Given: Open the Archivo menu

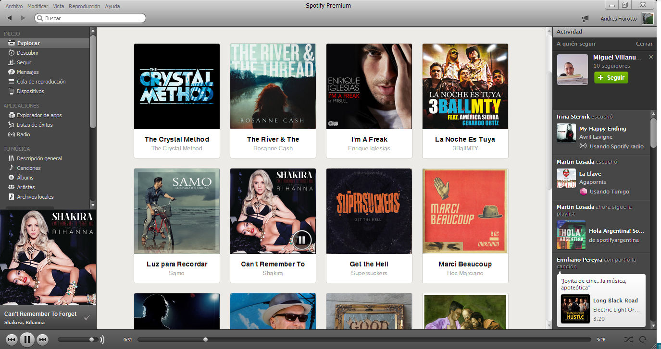Looking at the screenshot, I should [x=14, y=6].
